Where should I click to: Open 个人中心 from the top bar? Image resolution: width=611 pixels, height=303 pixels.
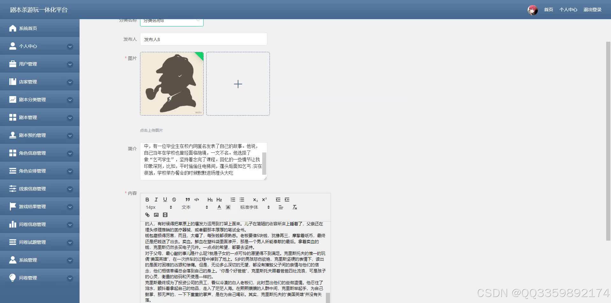(x=568, y=10)
